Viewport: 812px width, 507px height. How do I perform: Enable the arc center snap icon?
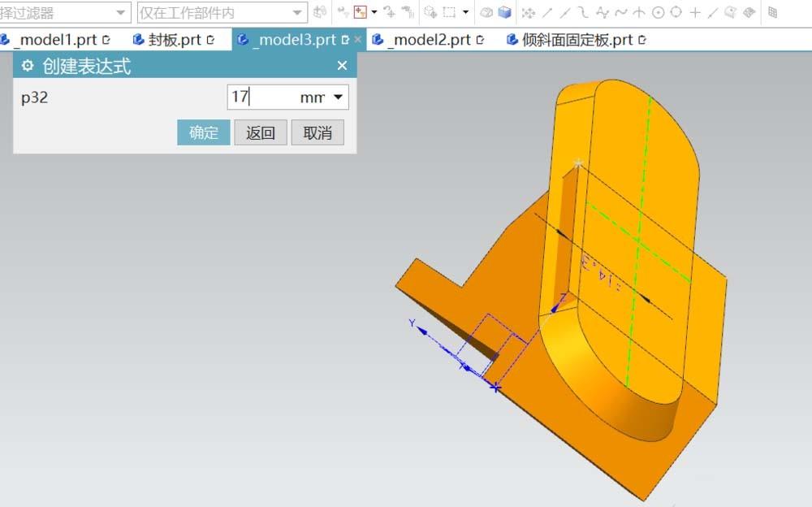click(x=659, y=11)
